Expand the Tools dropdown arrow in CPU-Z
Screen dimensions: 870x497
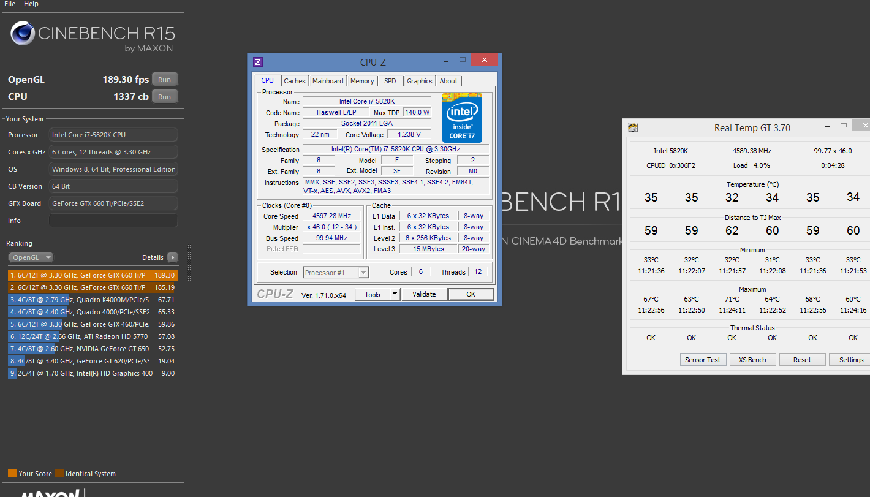click(x=395, y=294)
